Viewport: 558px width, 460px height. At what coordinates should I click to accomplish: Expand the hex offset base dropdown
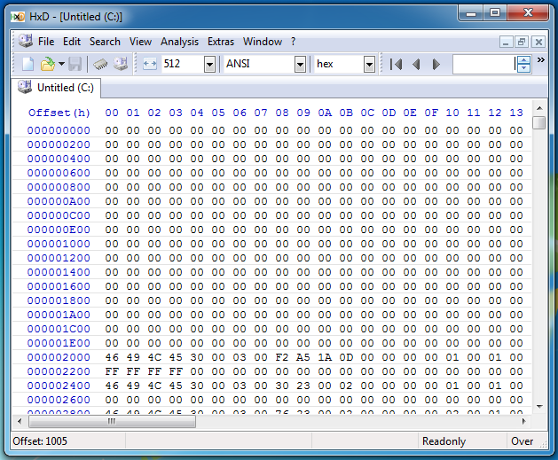pos(369,65)
